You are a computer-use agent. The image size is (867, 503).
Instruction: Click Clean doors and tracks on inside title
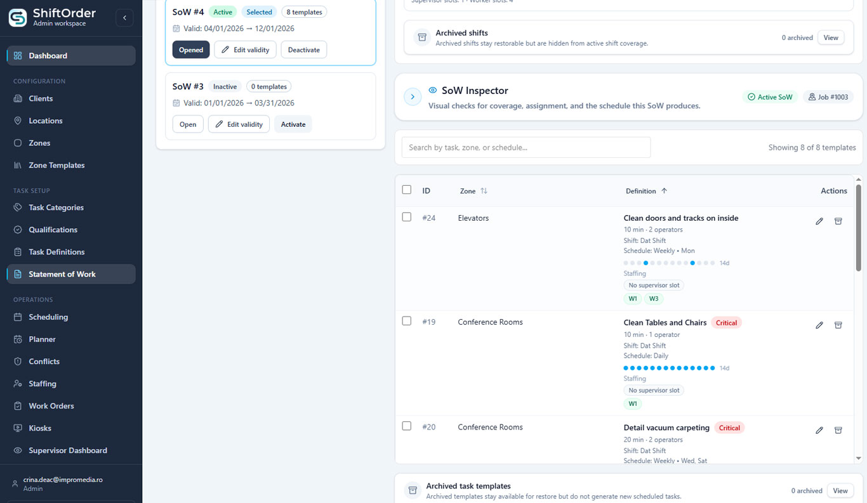pos(681,218)
